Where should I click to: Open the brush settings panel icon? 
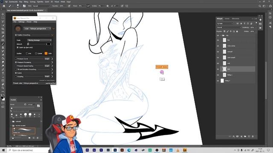pyautogui.click(x=24, y=6)
